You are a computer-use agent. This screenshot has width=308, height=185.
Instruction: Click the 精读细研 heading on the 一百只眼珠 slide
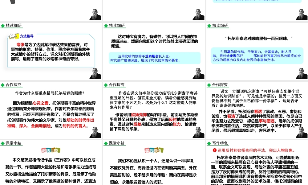[x=220, y=26]
